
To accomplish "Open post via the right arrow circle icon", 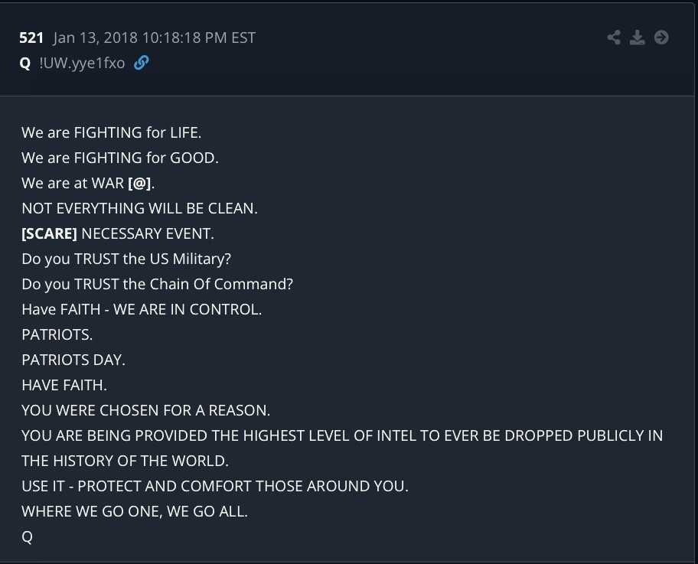I will pos(661,37).
